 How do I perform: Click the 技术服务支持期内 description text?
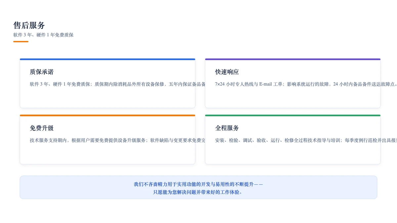(117, 140)
